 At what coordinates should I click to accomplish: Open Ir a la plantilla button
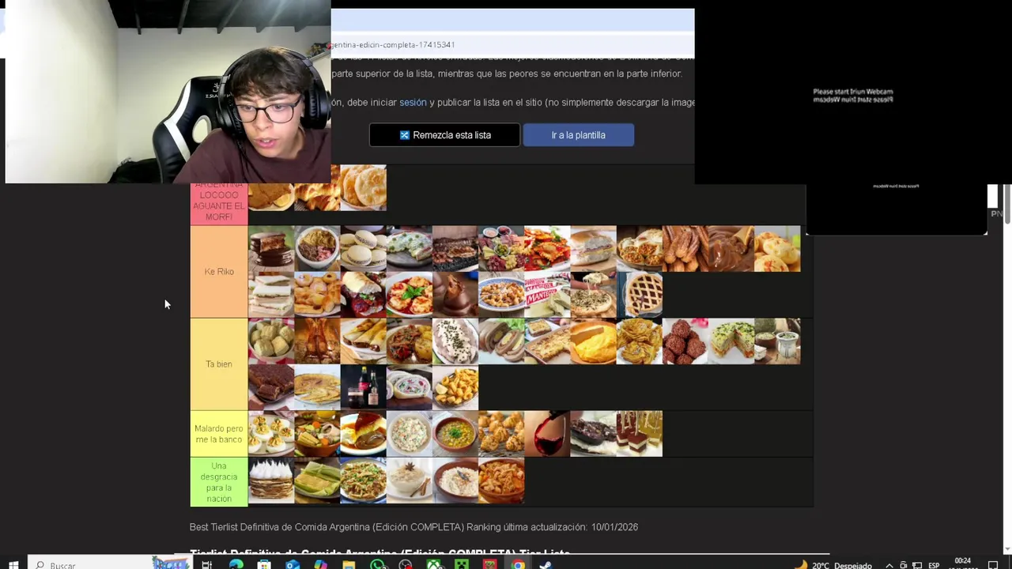coord(578,135)
